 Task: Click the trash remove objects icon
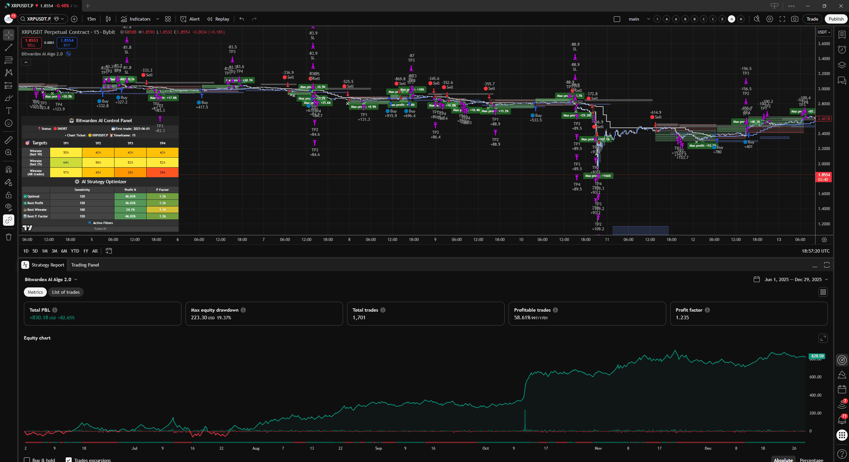[x=9, y=237]
